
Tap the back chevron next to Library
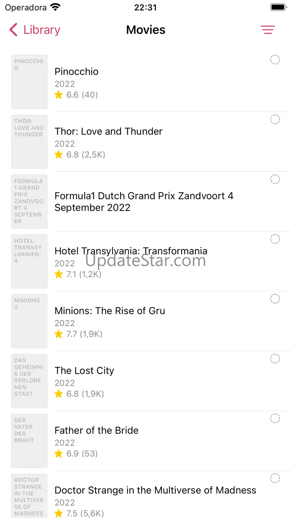(13, 30)
